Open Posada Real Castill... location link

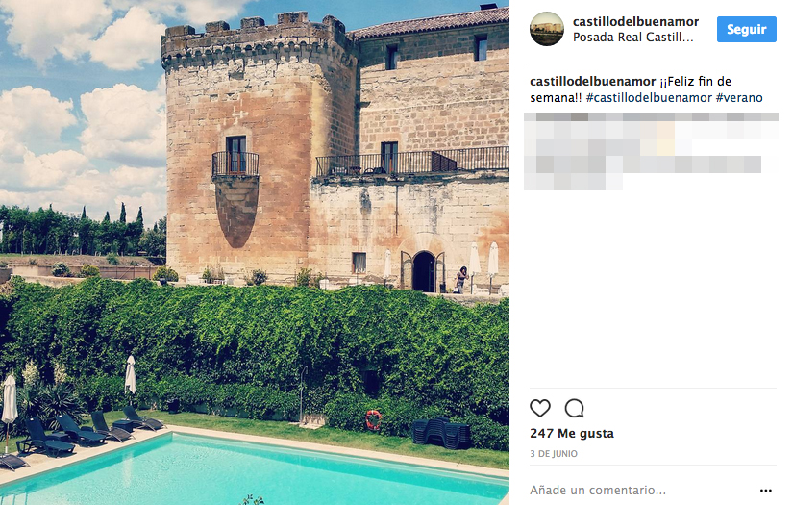point(632,37)
